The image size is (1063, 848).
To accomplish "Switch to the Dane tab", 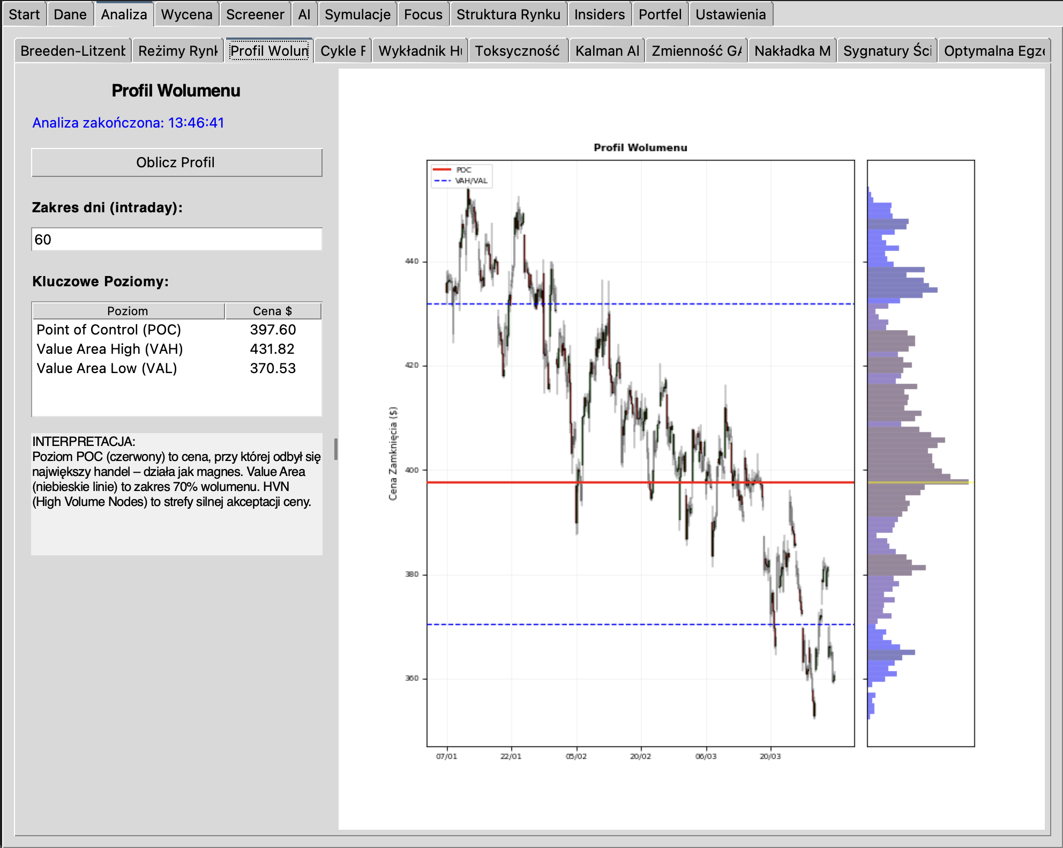I will (x=70, y=14).
